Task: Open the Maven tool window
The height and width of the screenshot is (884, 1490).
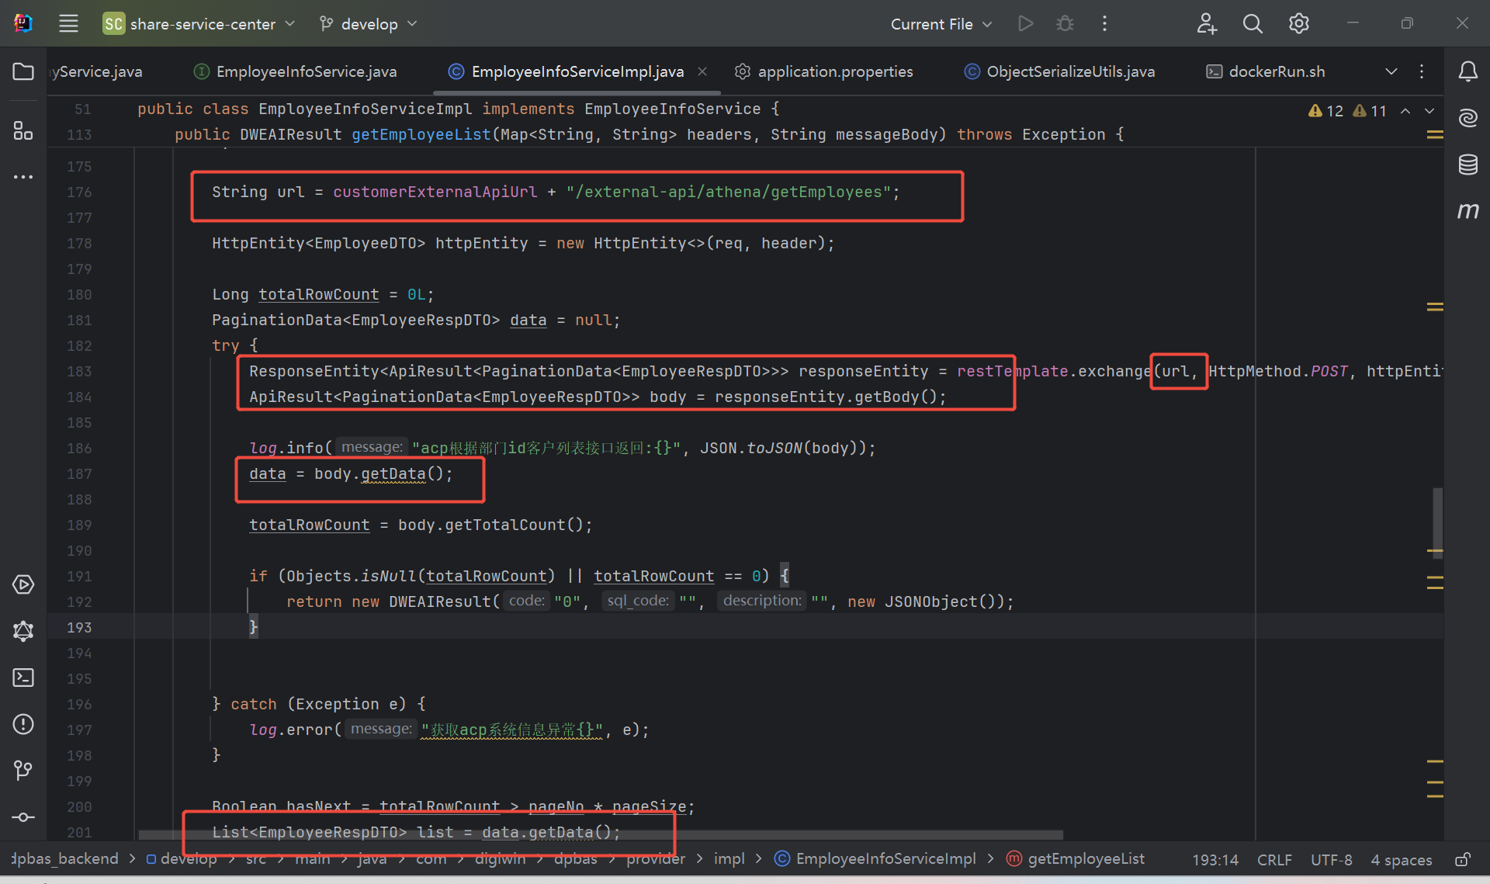Action: click(x=1467, y=210)
